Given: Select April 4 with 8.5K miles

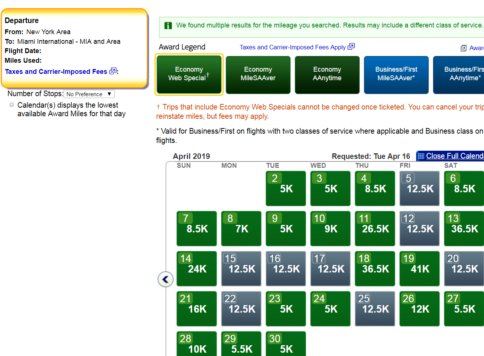Looking at the screenshot, I should (x=375, y=189).
